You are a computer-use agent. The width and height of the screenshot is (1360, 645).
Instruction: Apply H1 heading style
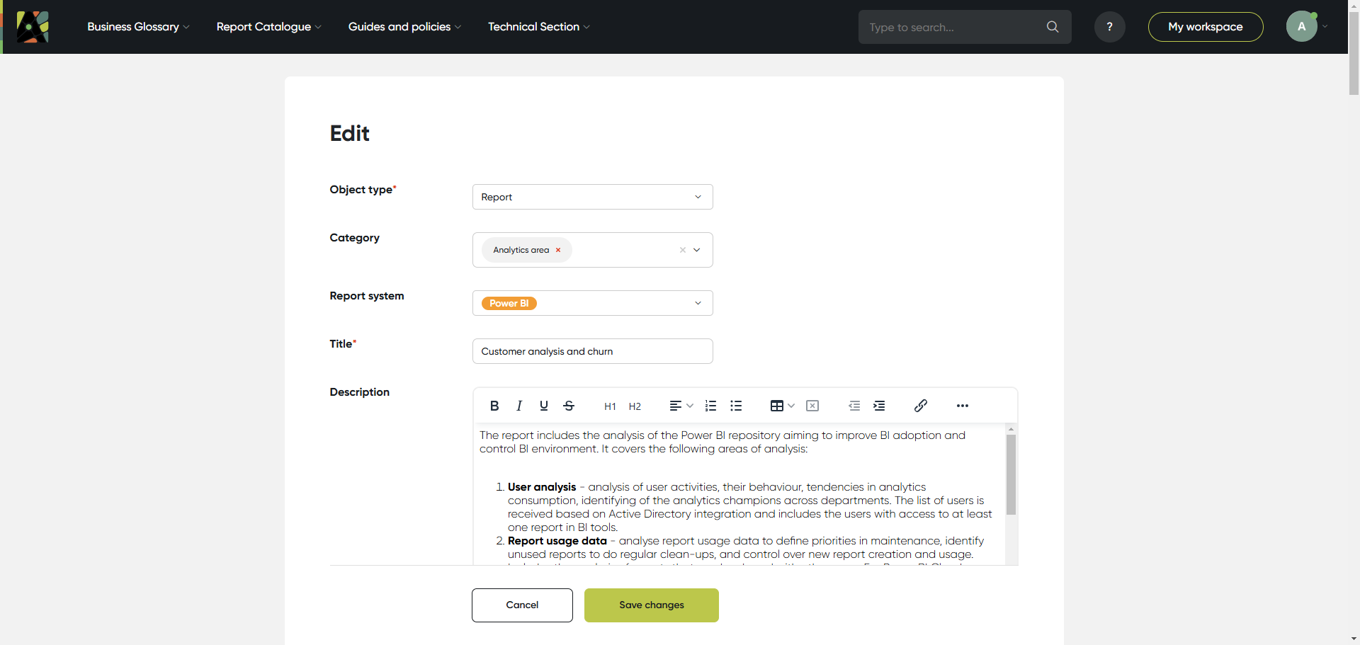(x=610, y=406)
